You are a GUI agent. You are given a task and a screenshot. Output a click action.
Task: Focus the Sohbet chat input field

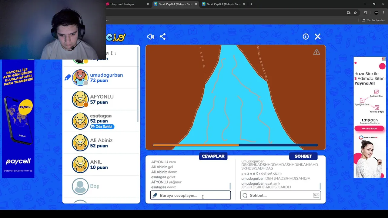[x=280, y=195]
